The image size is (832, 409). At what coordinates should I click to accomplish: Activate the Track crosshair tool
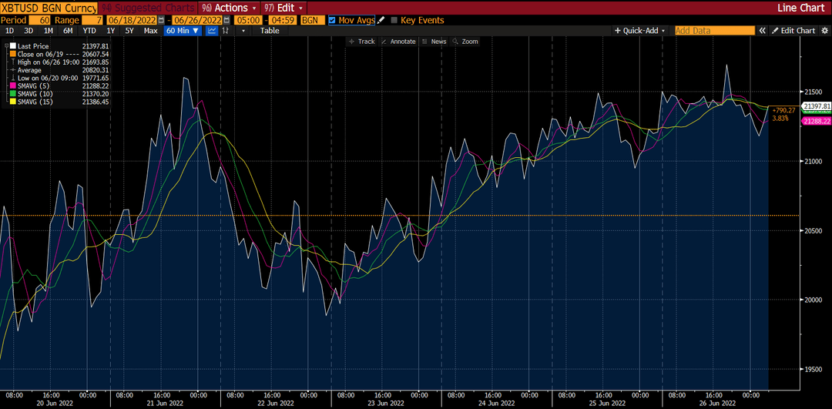362,42
